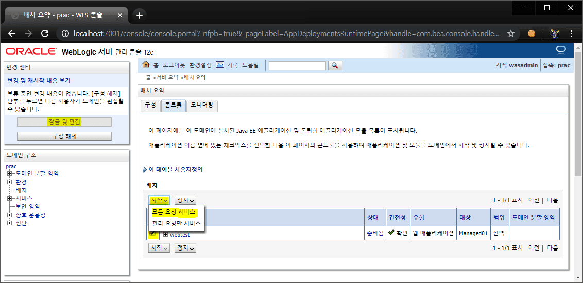The image size is (583, 283).
Task: Select 보안 영역 in domain tree
Action: click(x=27, y=206)
